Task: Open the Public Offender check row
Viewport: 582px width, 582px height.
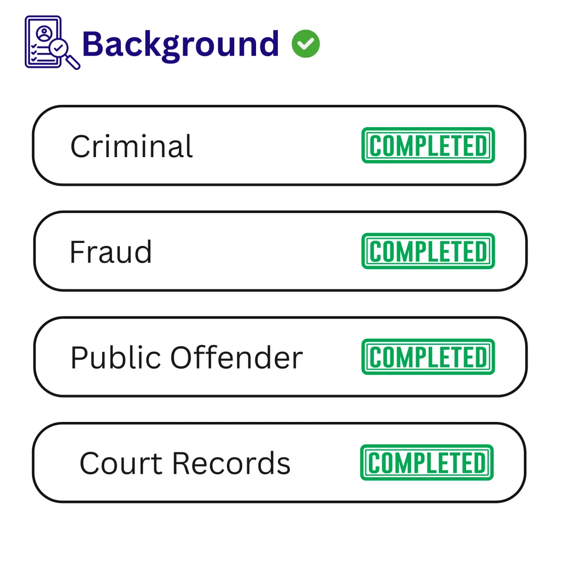Action: point(280,357)
